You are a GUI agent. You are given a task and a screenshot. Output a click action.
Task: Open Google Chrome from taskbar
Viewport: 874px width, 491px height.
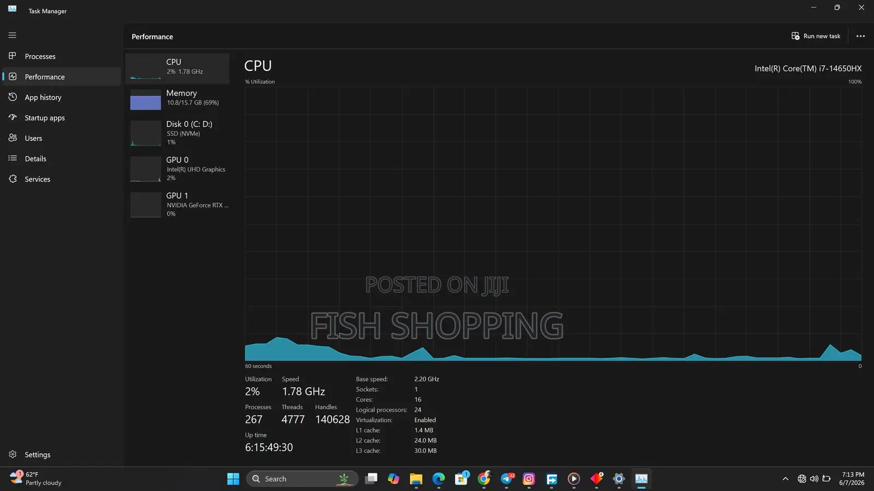484,479
